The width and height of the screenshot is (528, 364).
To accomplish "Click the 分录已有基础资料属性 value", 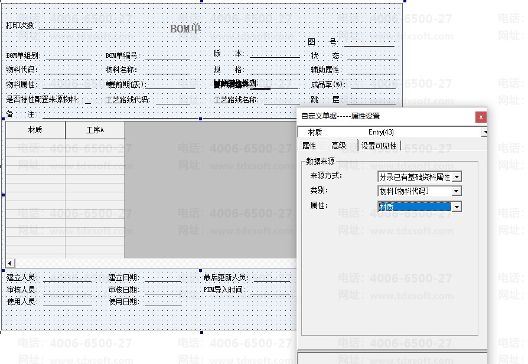I will tap(415, 177).
